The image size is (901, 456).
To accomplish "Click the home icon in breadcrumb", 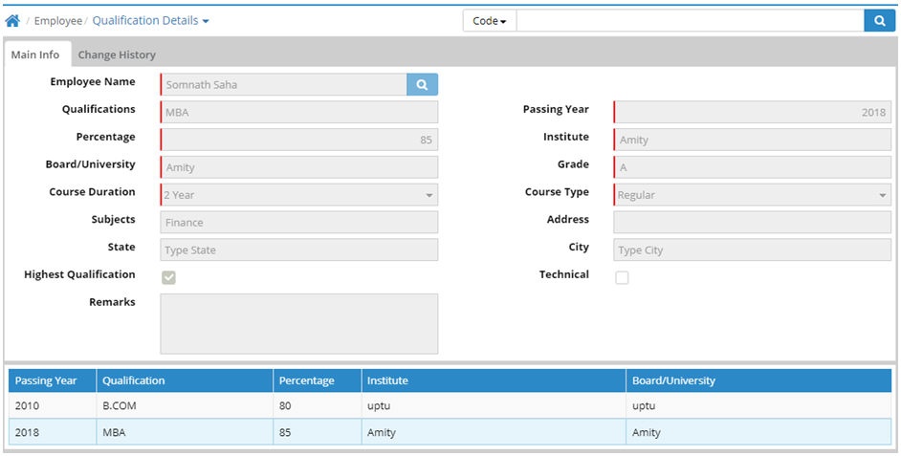I will click(x=12, y=20).
